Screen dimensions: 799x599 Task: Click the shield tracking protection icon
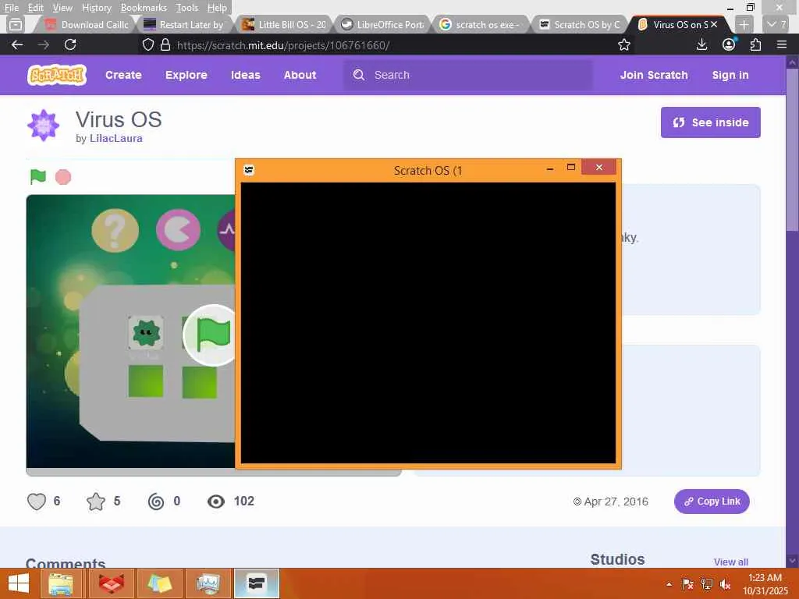(x=147, y=44)
